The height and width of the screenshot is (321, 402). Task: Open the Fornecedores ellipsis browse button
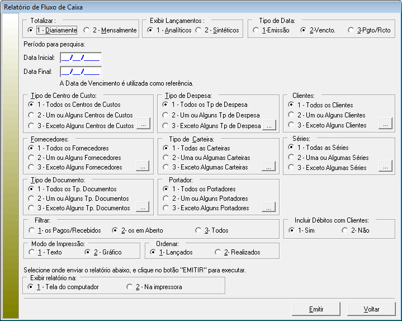pos(143,167)
